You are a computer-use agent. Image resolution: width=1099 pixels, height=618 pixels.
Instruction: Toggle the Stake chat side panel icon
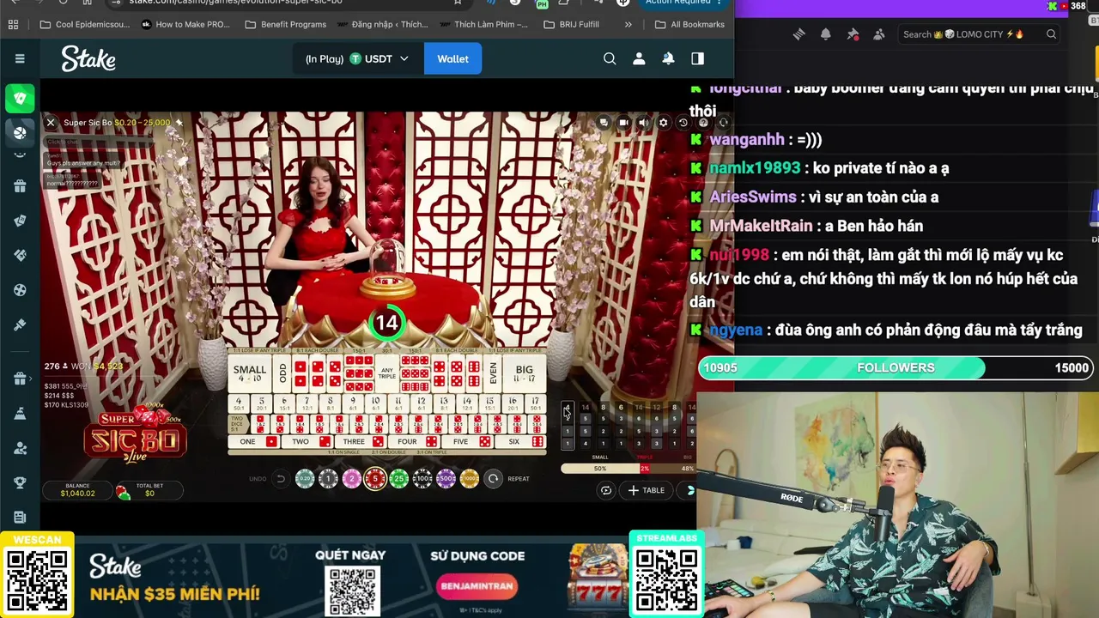pyautogui.click(x=697, y=58)
